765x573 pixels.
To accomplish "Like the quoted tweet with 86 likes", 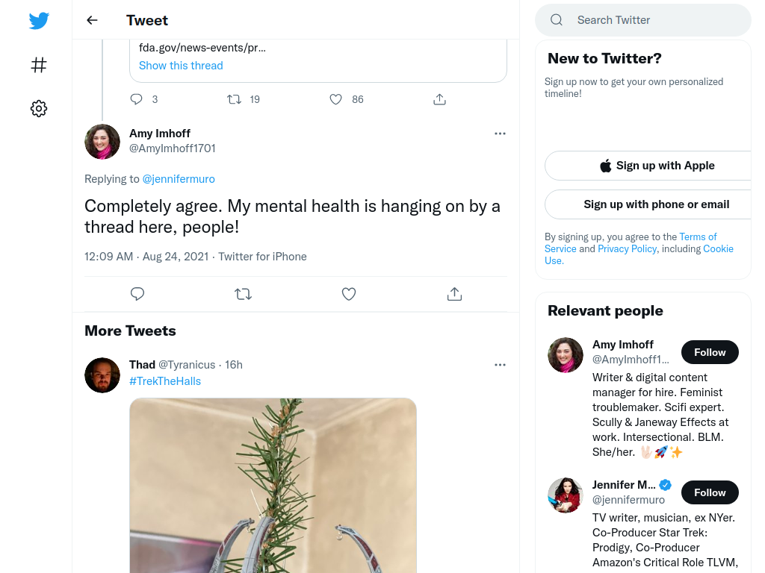I will click(x=335, y=99).
